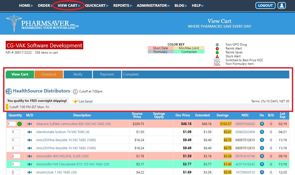The image size is (295, 175).
Task: Expand the ADMINISTRATOR menu
Action: (153, 5)
